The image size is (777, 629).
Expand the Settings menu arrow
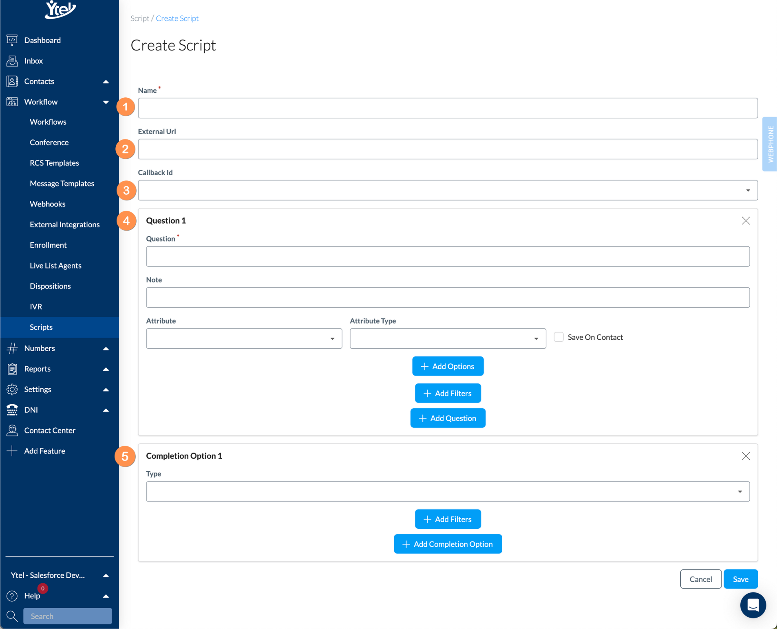106,389
